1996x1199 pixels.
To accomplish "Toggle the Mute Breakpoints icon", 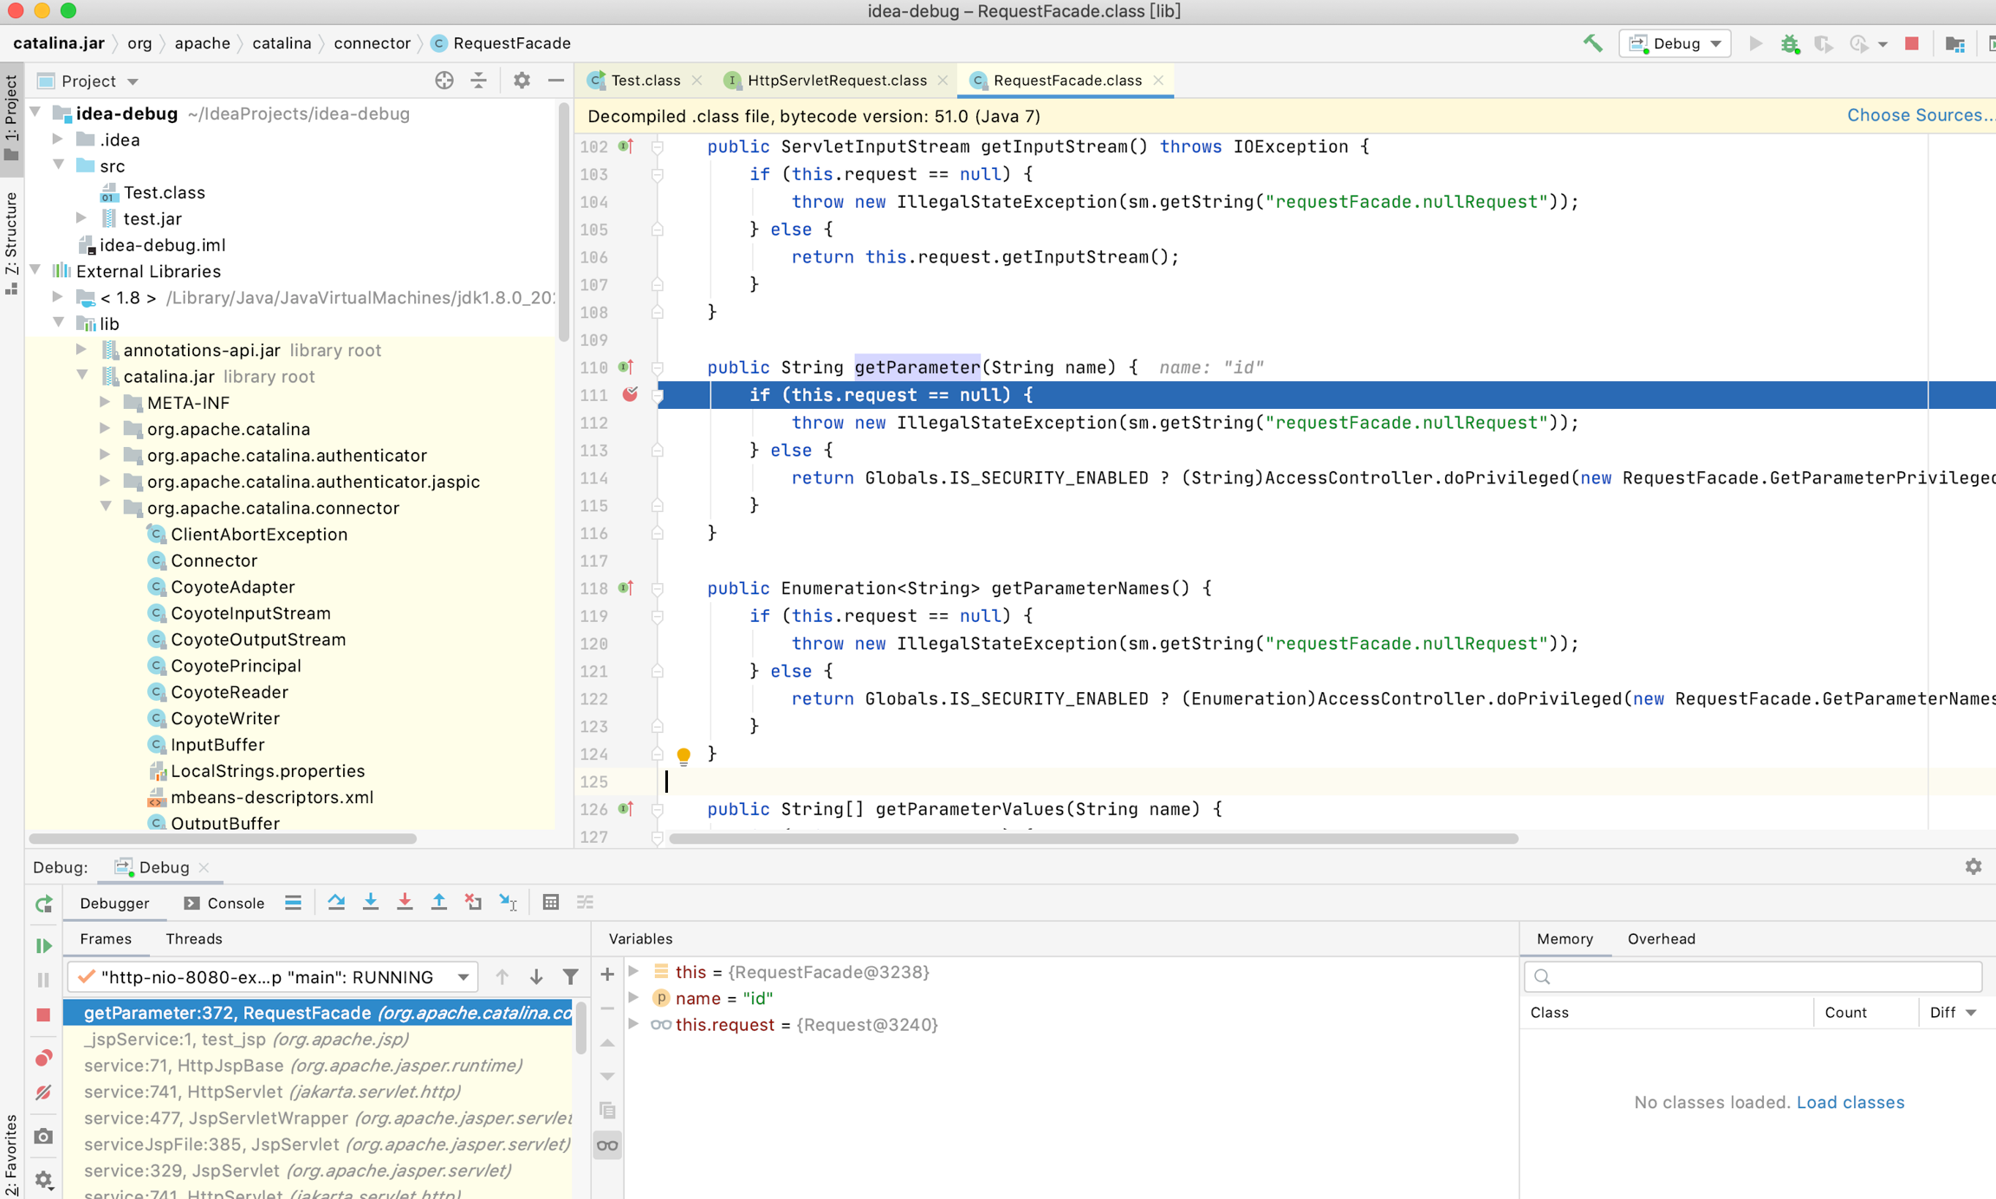I will pyautogui.click(x=43, y=1092).
